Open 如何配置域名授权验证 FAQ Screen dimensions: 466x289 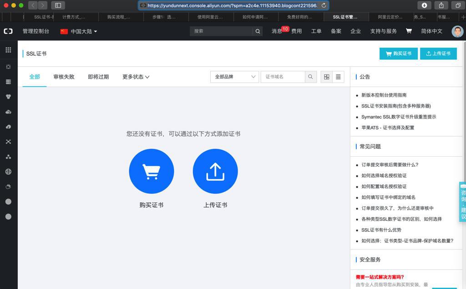pyautogui.click(x=384, y=186)
